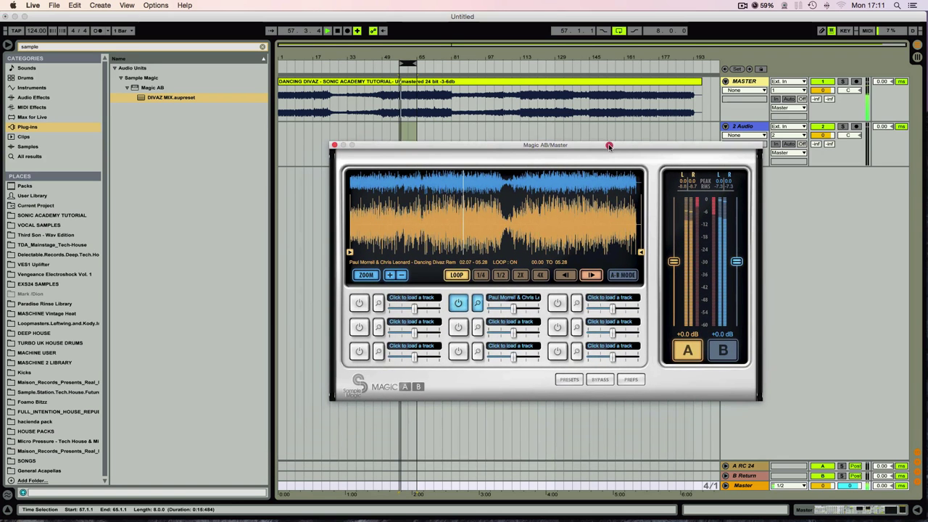This screenshot has width=928, height=522.
Task: Solo the MASTER audio track with S button
Action: 842,81
